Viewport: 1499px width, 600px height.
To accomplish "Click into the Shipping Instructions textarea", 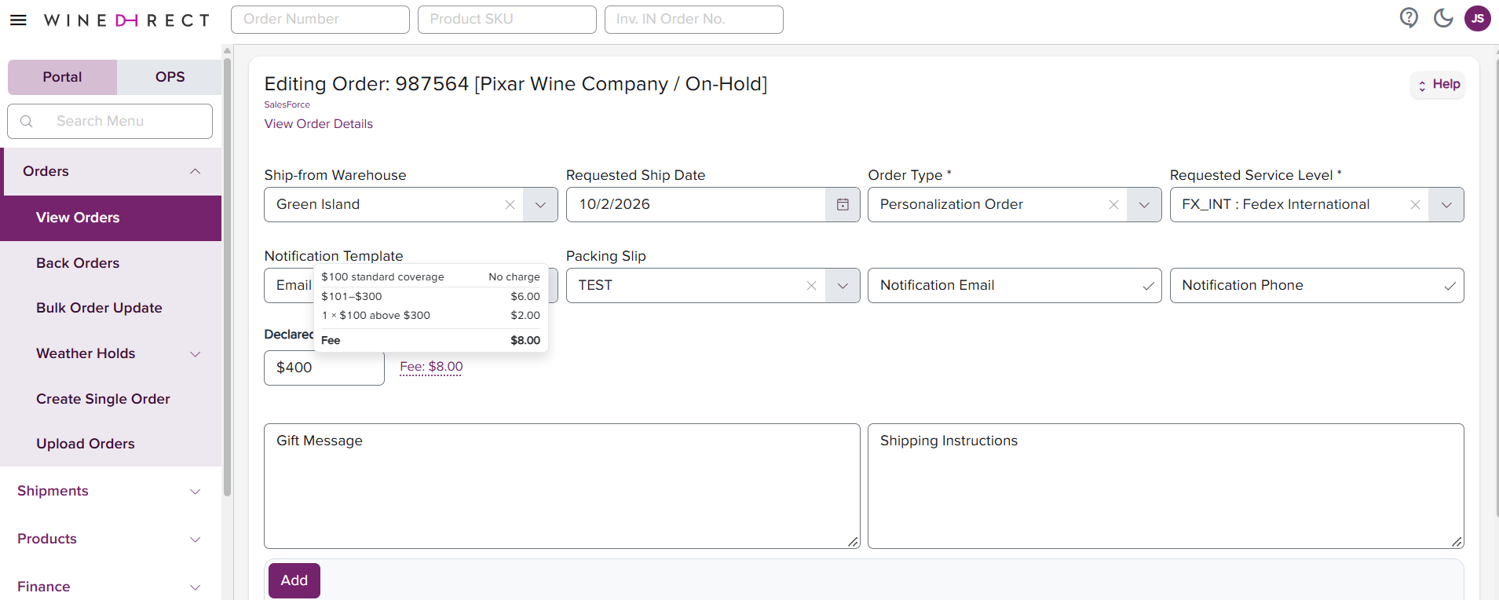I will pyautogui.click(x=1166, y=486).
